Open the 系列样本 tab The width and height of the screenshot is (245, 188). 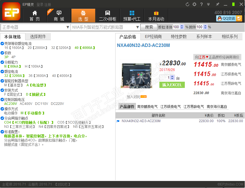(204, 36)
